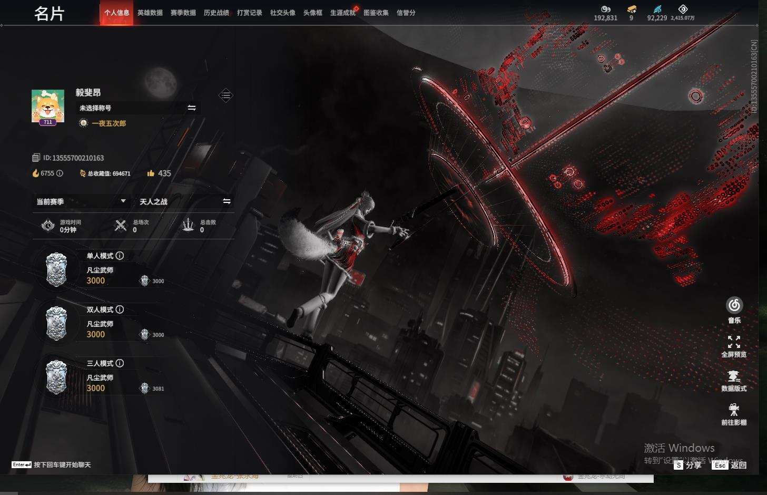Click the 92,229 blue currency icon
This screenshot has height=495, width=767.
657,9
